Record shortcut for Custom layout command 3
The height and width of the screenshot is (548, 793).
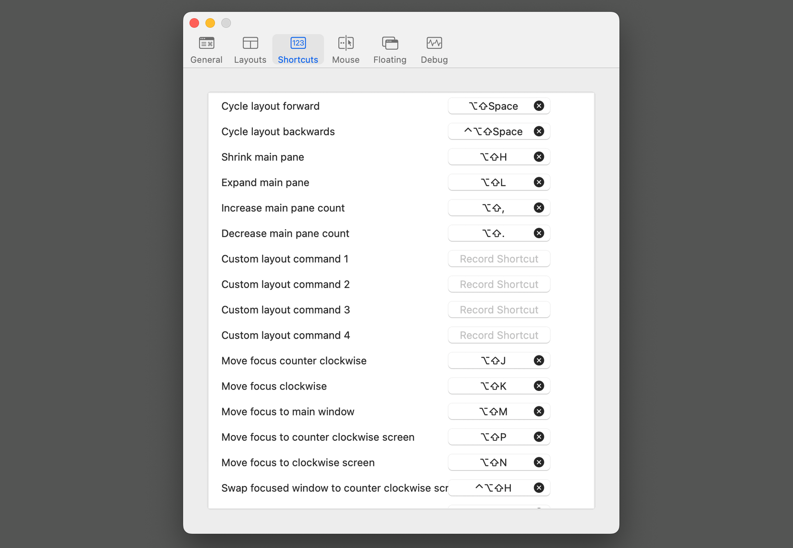coord(498,310)
